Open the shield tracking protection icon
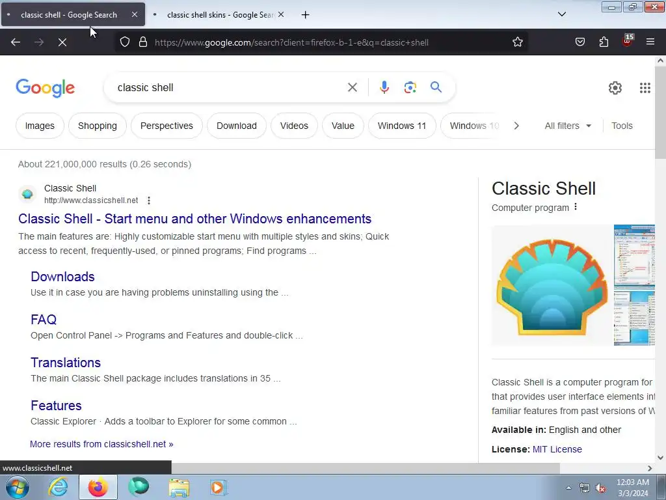Screen dimensions: 666x500 (124, 42)
